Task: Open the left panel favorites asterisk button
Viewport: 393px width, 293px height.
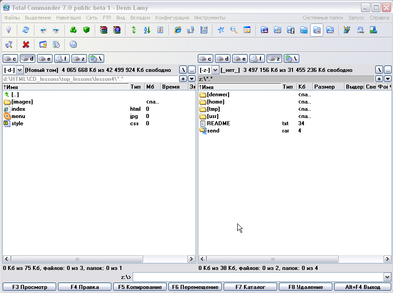Action: (183, 79)
